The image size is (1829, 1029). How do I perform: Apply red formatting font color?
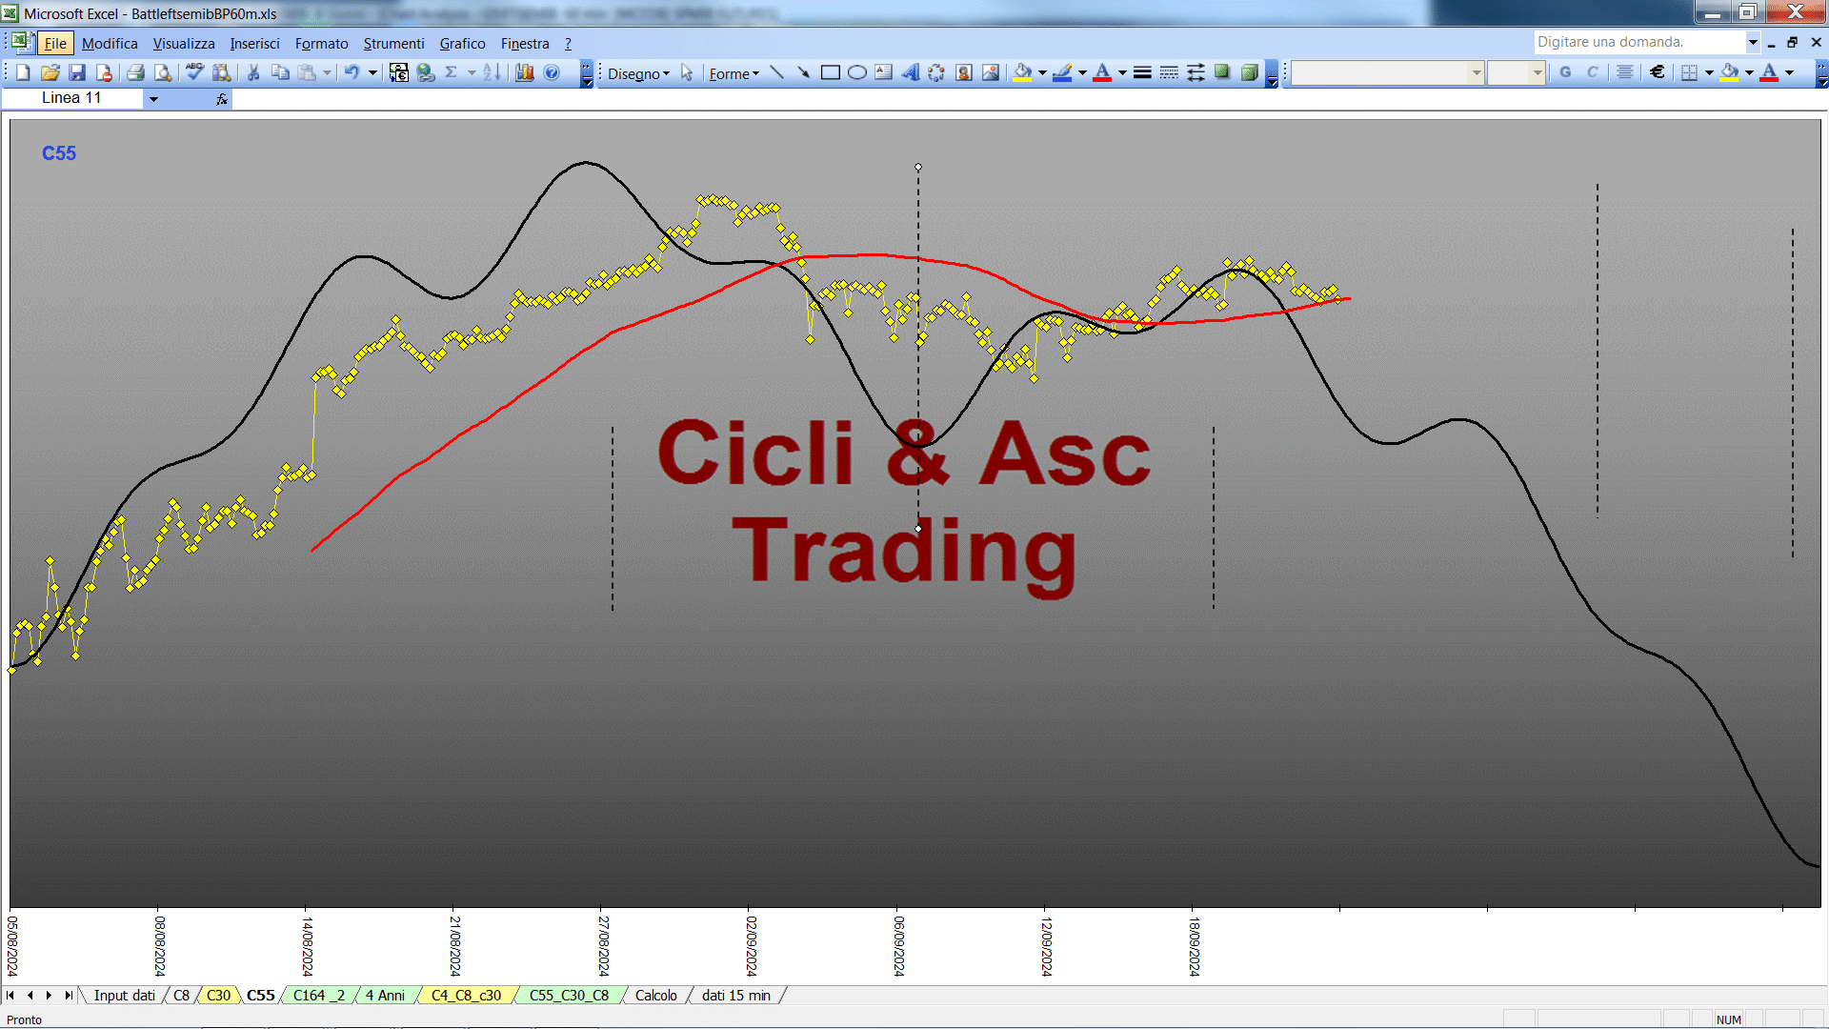coord(1769,72)
